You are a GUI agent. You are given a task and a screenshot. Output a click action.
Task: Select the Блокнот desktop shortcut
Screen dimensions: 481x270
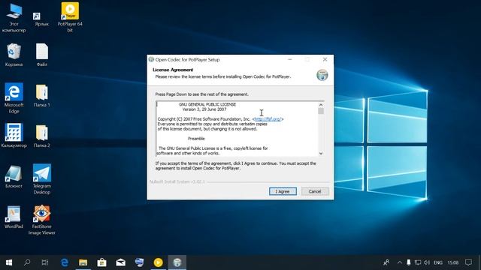click(x=14, y=176)
